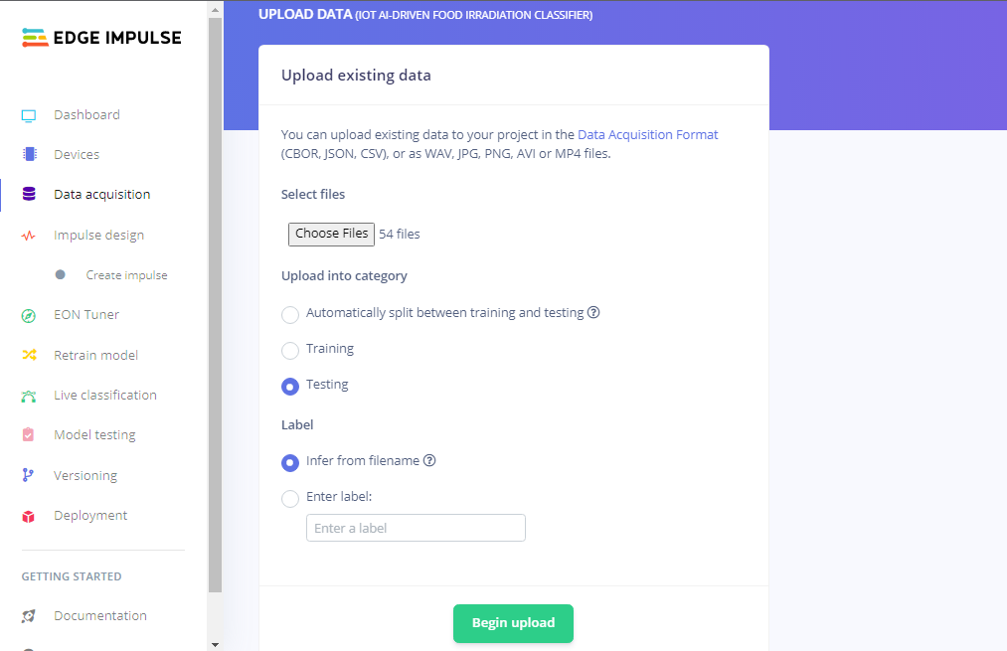The height and width of the screenshot is (651, 1007).
Task: Open Documentation in the sidebar
Action: [99, 616]
